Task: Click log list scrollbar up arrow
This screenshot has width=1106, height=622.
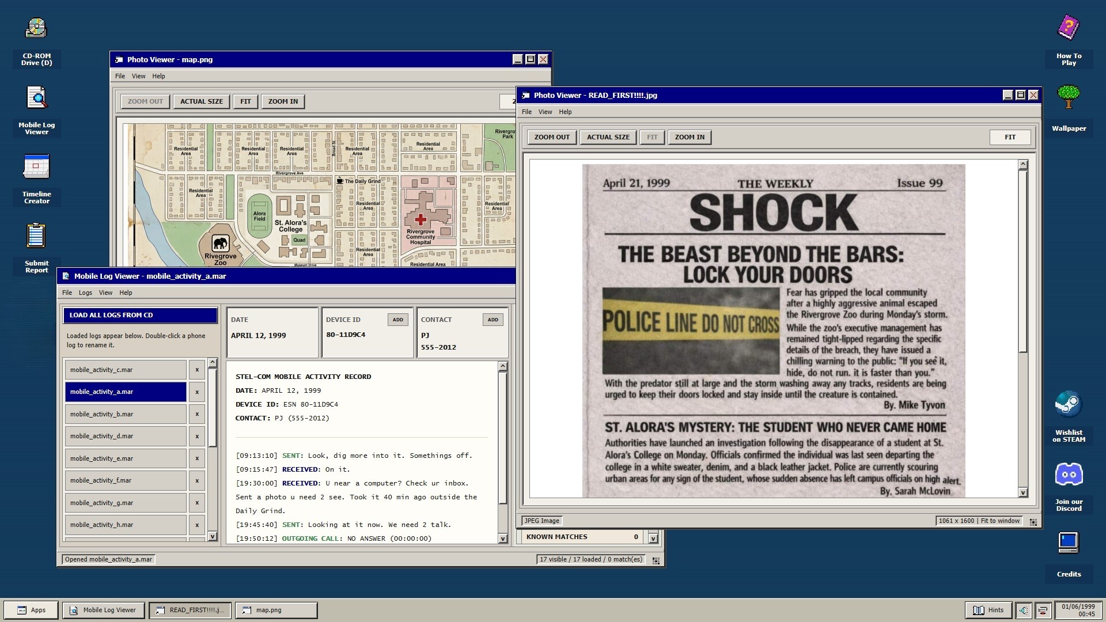Action: point(213,362)
